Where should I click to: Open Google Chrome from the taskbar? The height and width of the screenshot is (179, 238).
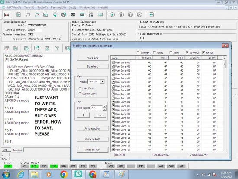pyautogui.click(x=64, y=174)
